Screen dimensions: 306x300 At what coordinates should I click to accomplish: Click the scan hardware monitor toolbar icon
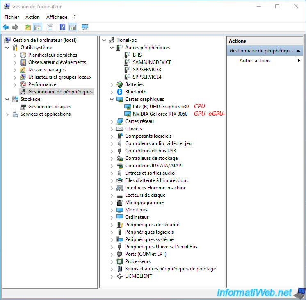(x=85, y=27)
